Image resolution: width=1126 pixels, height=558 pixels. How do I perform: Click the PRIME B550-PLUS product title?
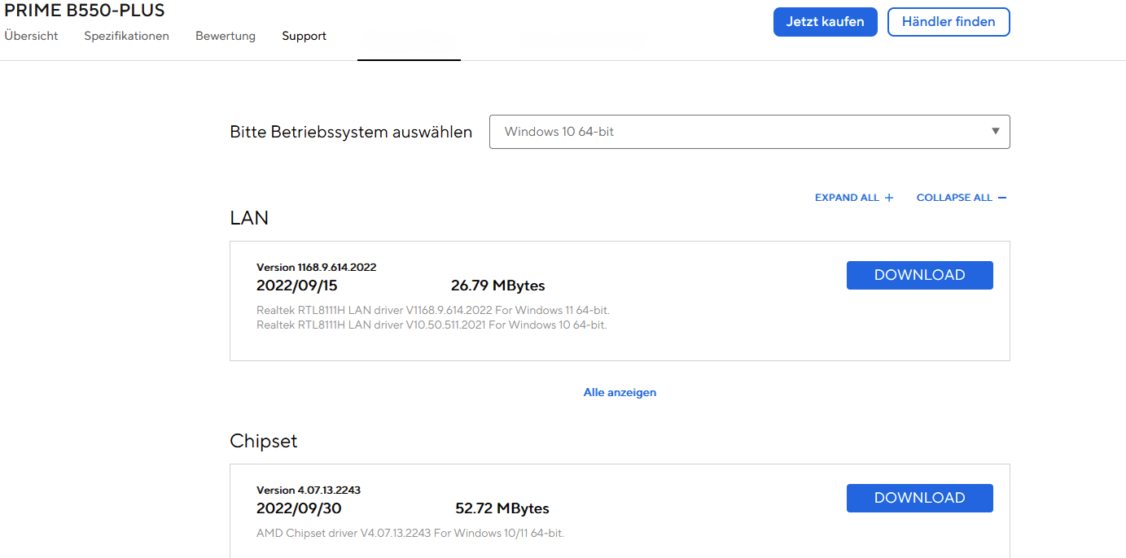[x=85, y=11]
